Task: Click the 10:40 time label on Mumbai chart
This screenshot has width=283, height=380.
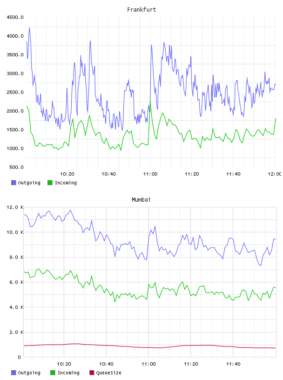Action: tap(107, 364)
